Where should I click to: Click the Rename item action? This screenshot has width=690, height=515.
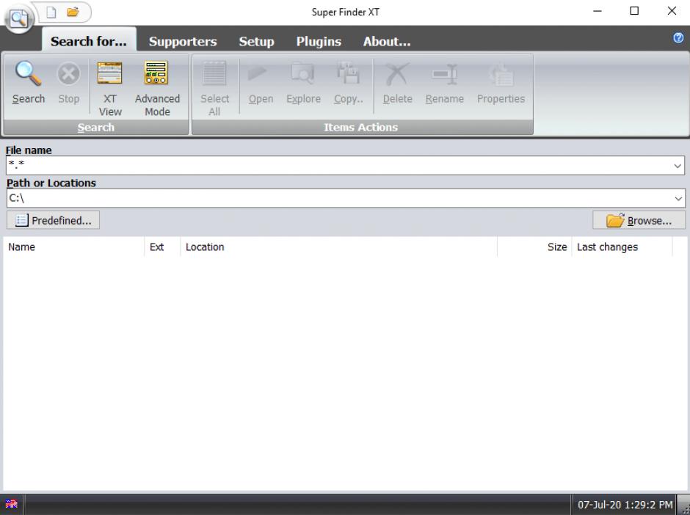[x=444, y=83]
